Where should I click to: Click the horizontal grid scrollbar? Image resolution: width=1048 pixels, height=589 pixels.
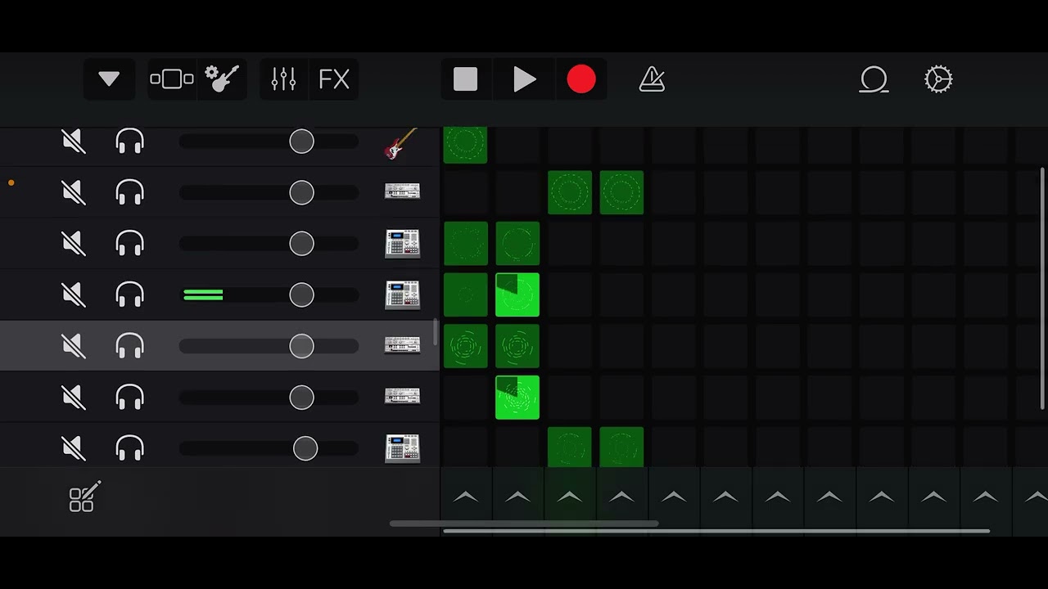pyautogui.click(x=716, y=531)
